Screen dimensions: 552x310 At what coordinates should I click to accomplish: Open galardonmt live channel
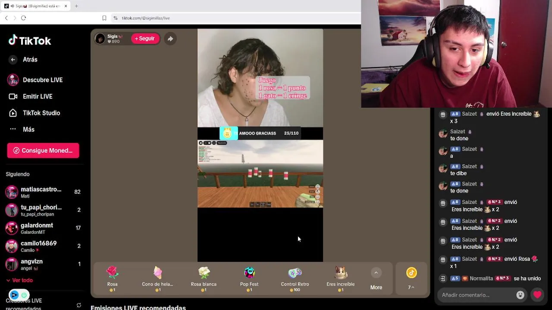pos(43,228)
